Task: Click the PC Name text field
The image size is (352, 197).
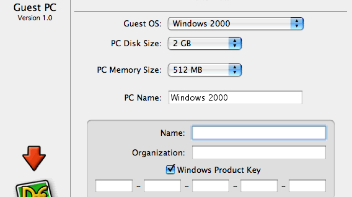Action: click(235, 98)
